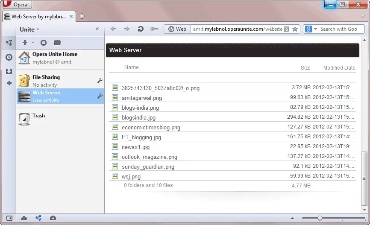The image size is (370, 225).
Task: Open the Unite applications folder icon
Action: 57,43
